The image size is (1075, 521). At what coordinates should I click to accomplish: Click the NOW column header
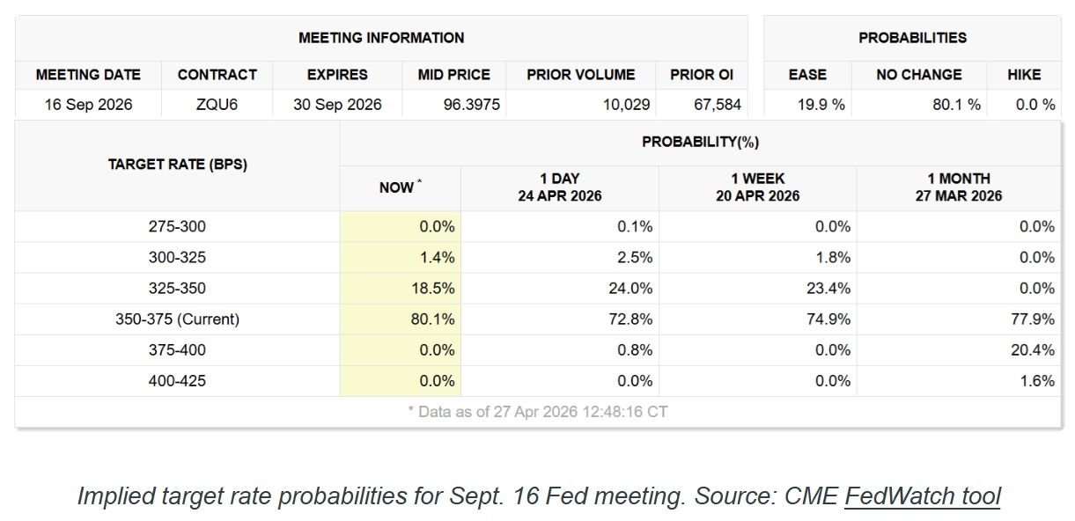pos(399,187)
